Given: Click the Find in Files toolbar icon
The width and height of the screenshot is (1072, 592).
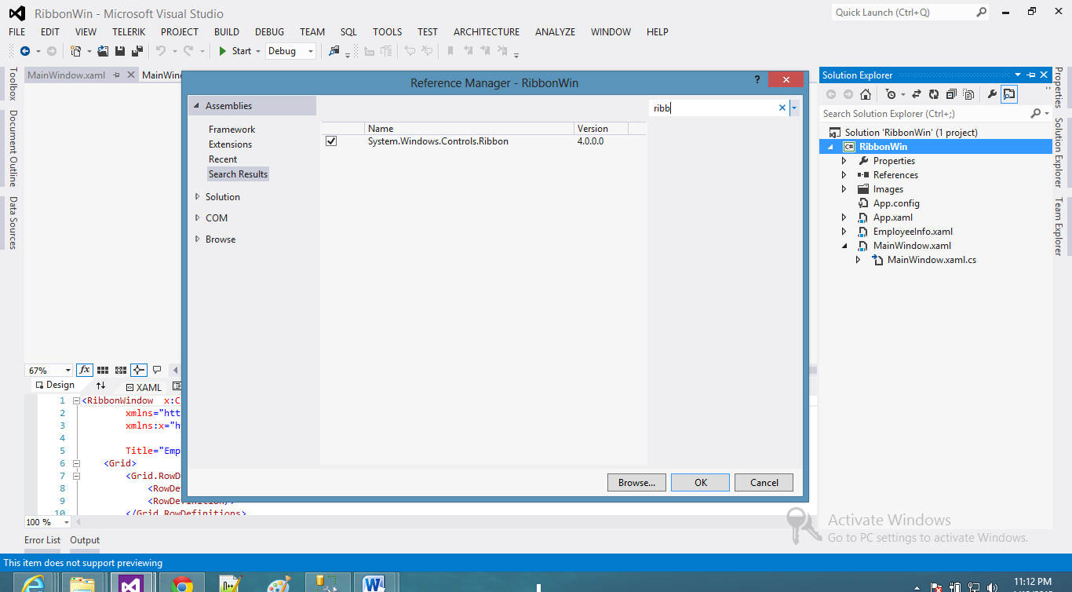Looking at the screenshot, I should (334, 51).
